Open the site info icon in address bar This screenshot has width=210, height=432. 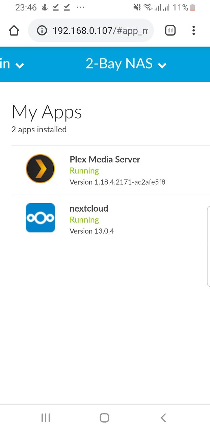pyautogui.click(x=42, y=31)
